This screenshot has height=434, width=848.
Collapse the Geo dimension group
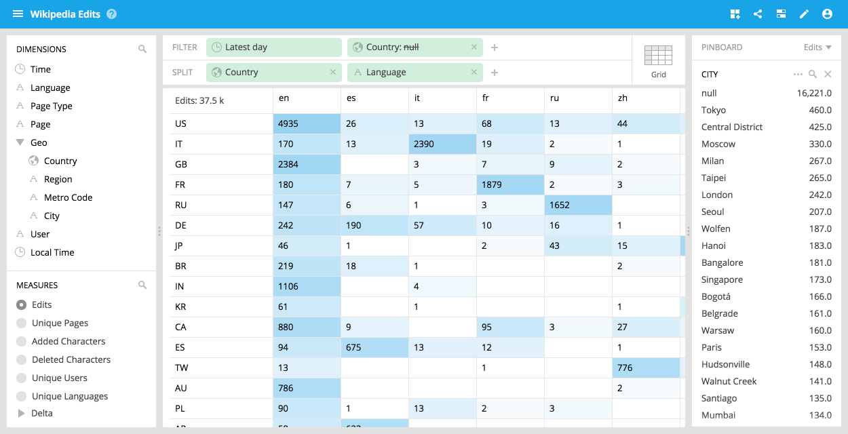click(20, 142)
